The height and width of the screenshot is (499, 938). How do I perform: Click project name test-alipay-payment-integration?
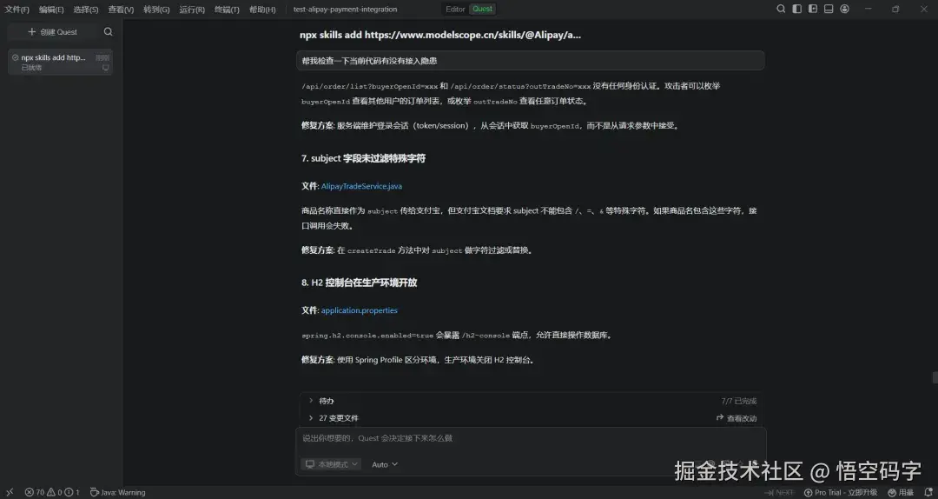point(345,10)
